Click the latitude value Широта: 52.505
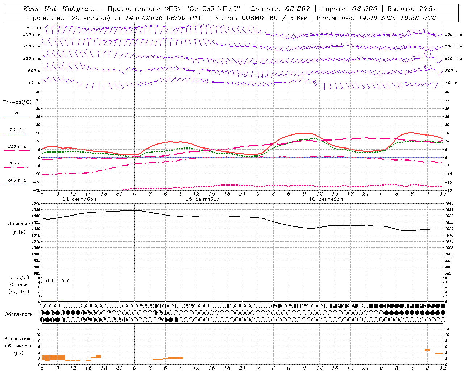The height and width of the screenshot is (371, 464). pos(349,9)
